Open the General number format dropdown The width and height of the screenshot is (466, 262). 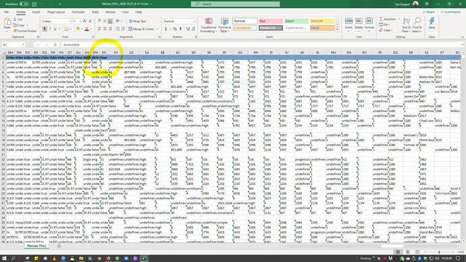[194, 22]
